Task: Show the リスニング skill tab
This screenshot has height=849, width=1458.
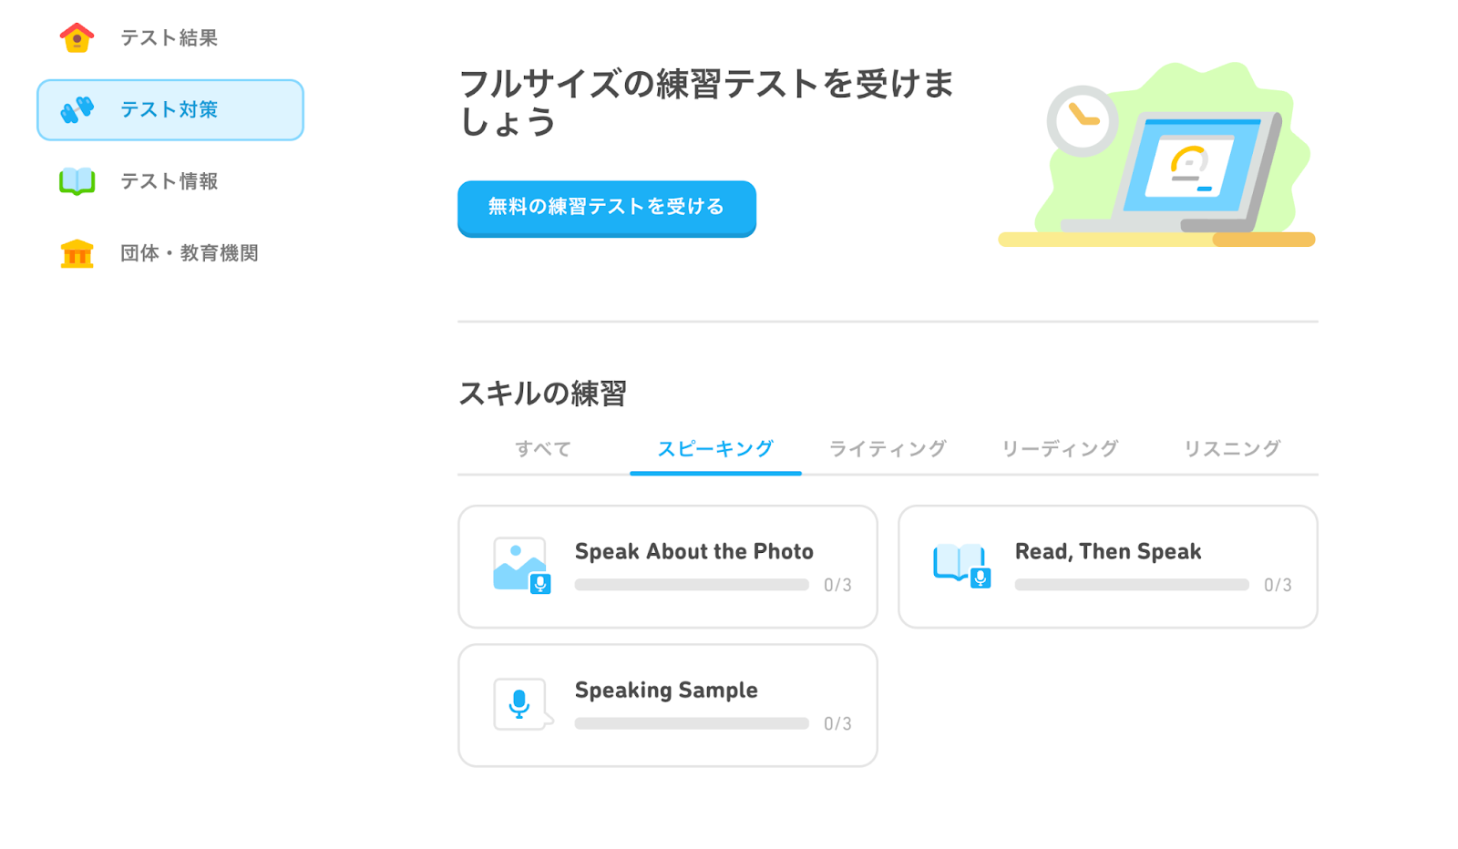Action: [1232, 448]
